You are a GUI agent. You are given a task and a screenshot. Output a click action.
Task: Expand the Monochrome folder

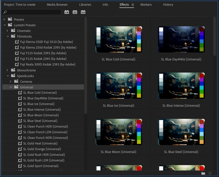click(7, 70)
